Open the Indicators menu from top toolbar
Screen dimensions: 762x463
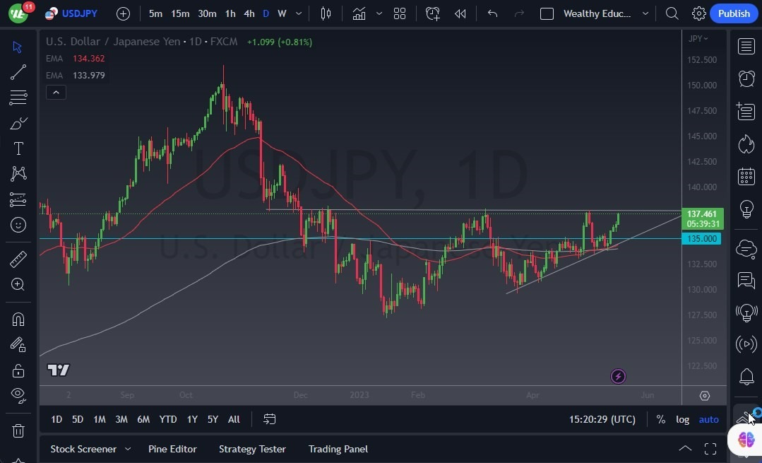pos(359,13)
